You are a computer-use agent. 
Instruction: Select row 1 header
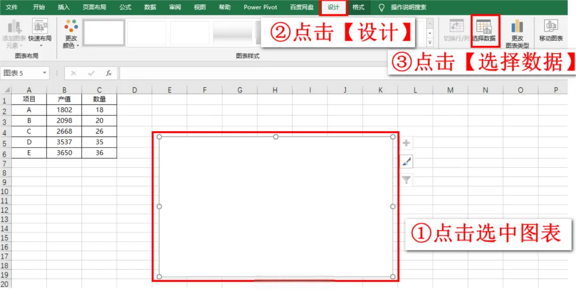click(x=5, y=100)
